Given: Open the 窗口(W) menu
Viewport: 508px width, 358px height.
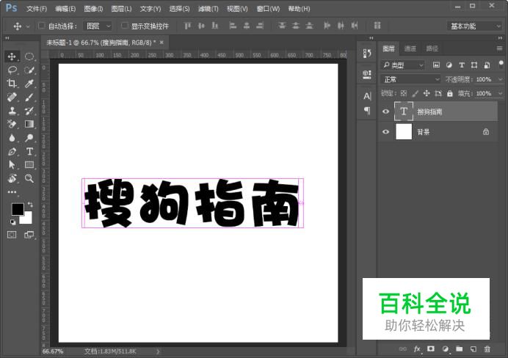Looking at the screenshot, I should [x=268, y=9].
